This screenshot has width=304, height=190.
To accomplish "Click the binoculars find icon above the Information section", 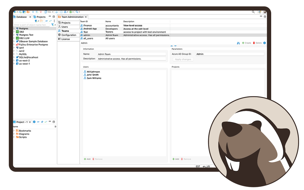I will (238, 43).
